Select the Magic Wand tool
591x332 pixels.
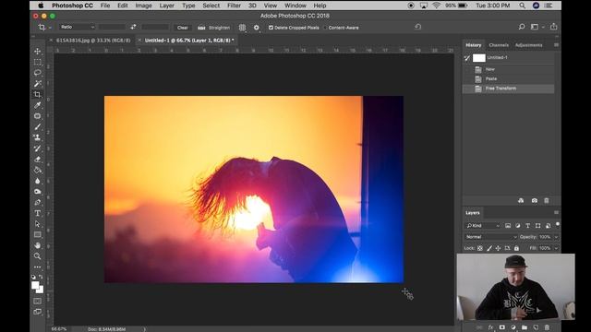37,84
